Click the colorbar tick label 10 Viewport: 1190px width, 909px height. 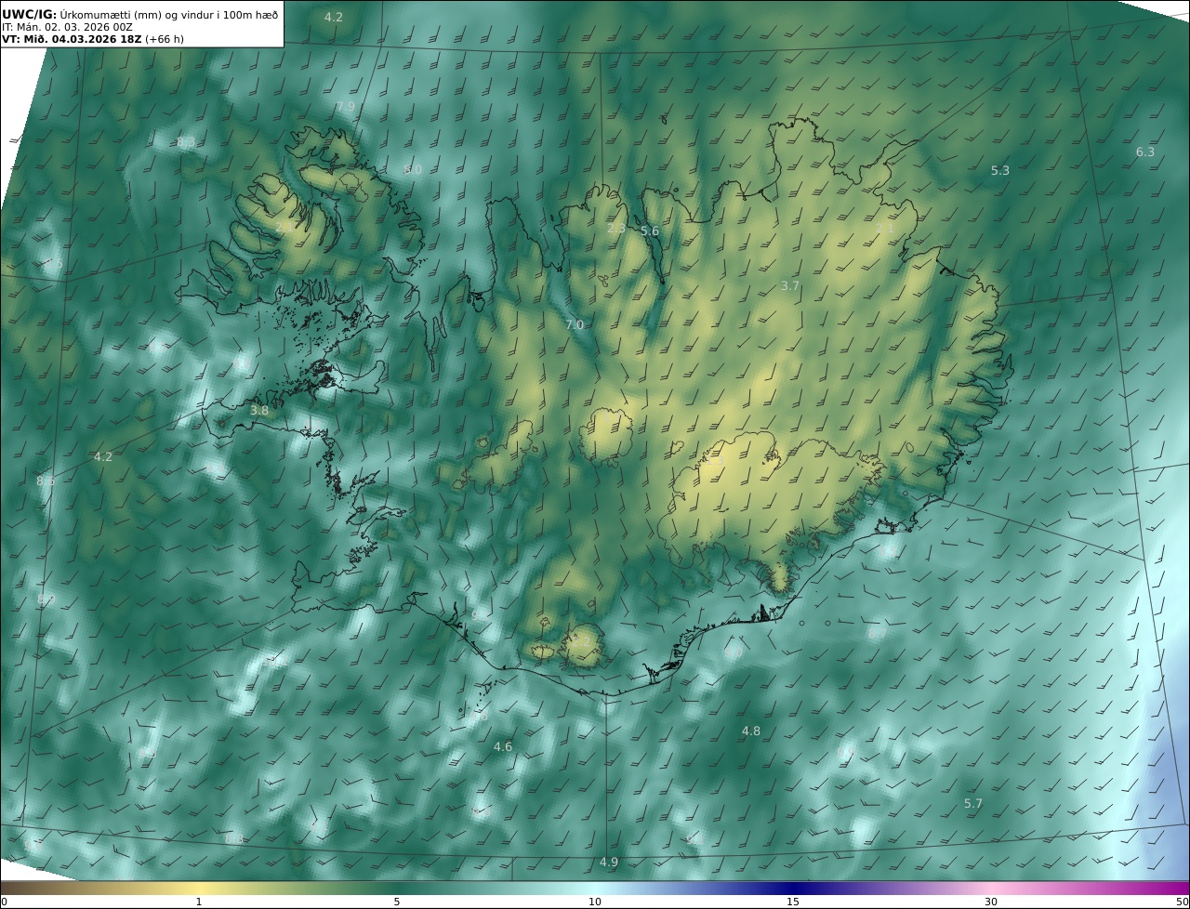click(x=595, y=902)
